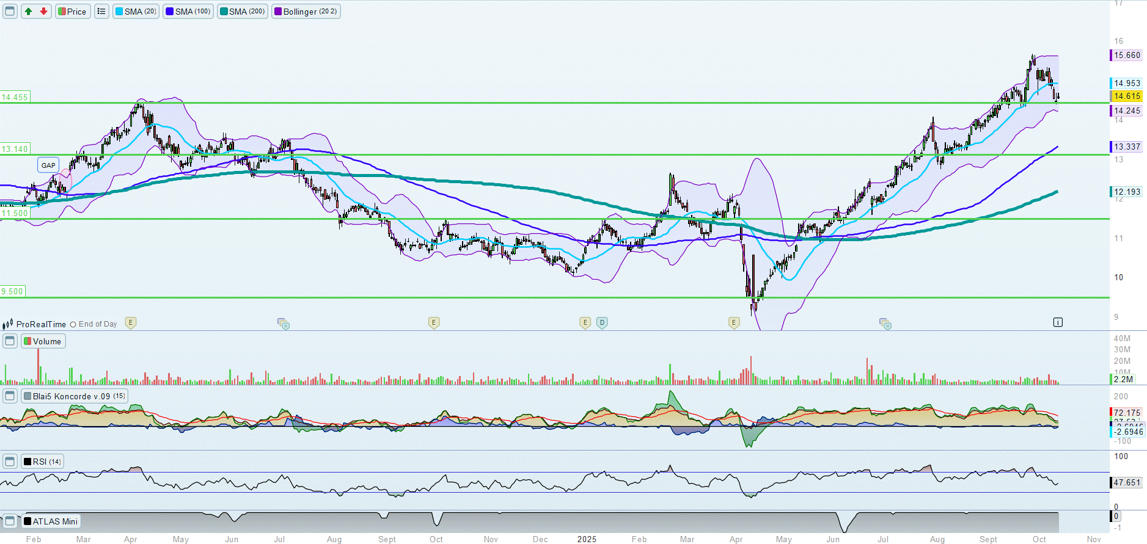Click the info icon on the price chart

(1058, 322)
